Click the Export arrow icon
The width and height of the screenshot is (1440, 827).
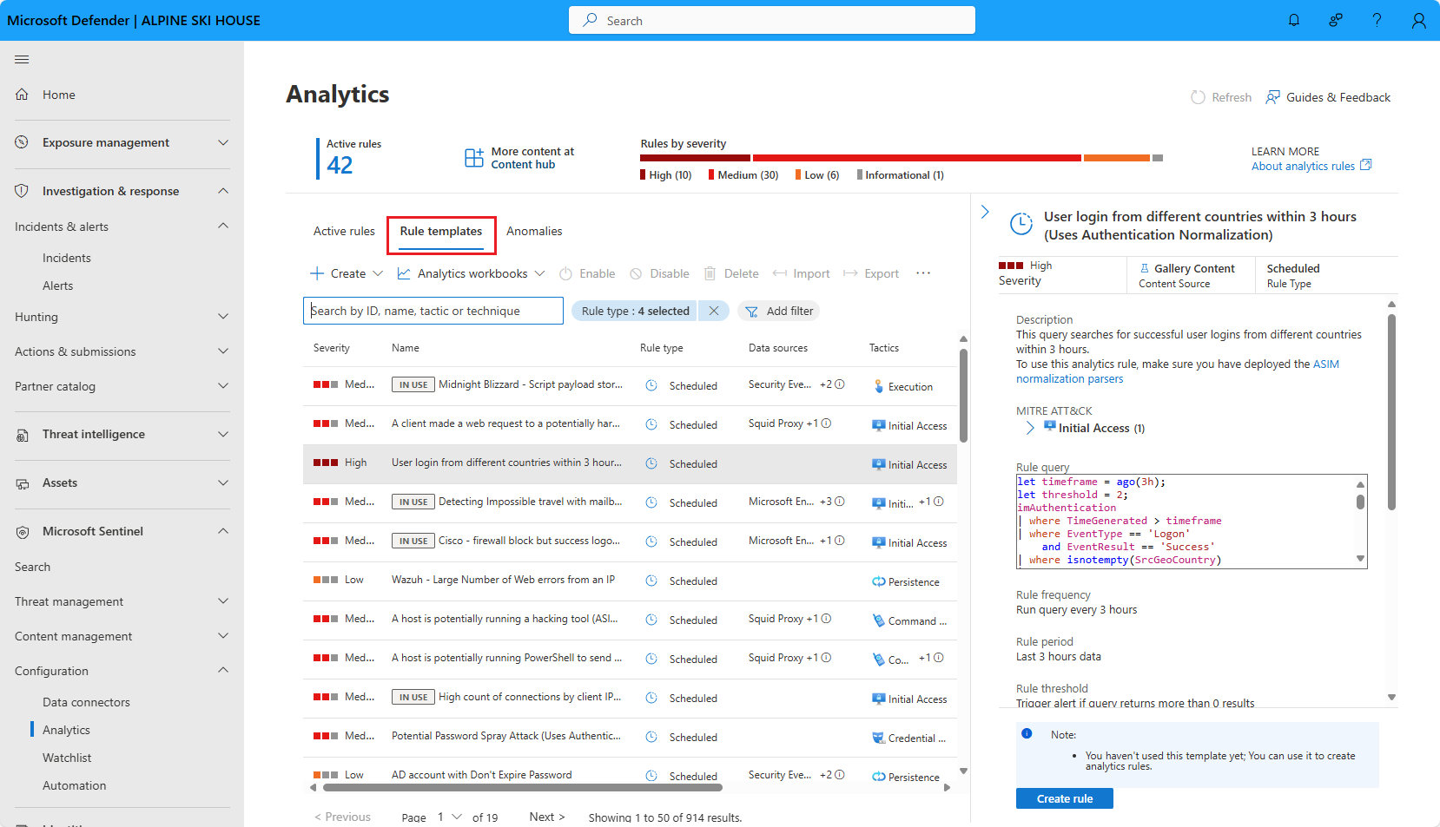(x=850, y=273)
